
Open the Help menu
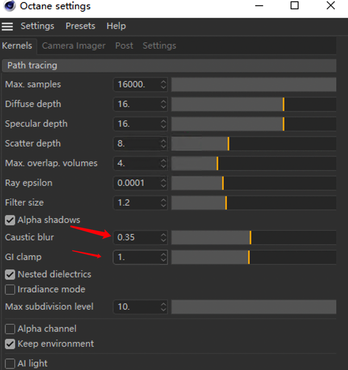click(116, 26)
